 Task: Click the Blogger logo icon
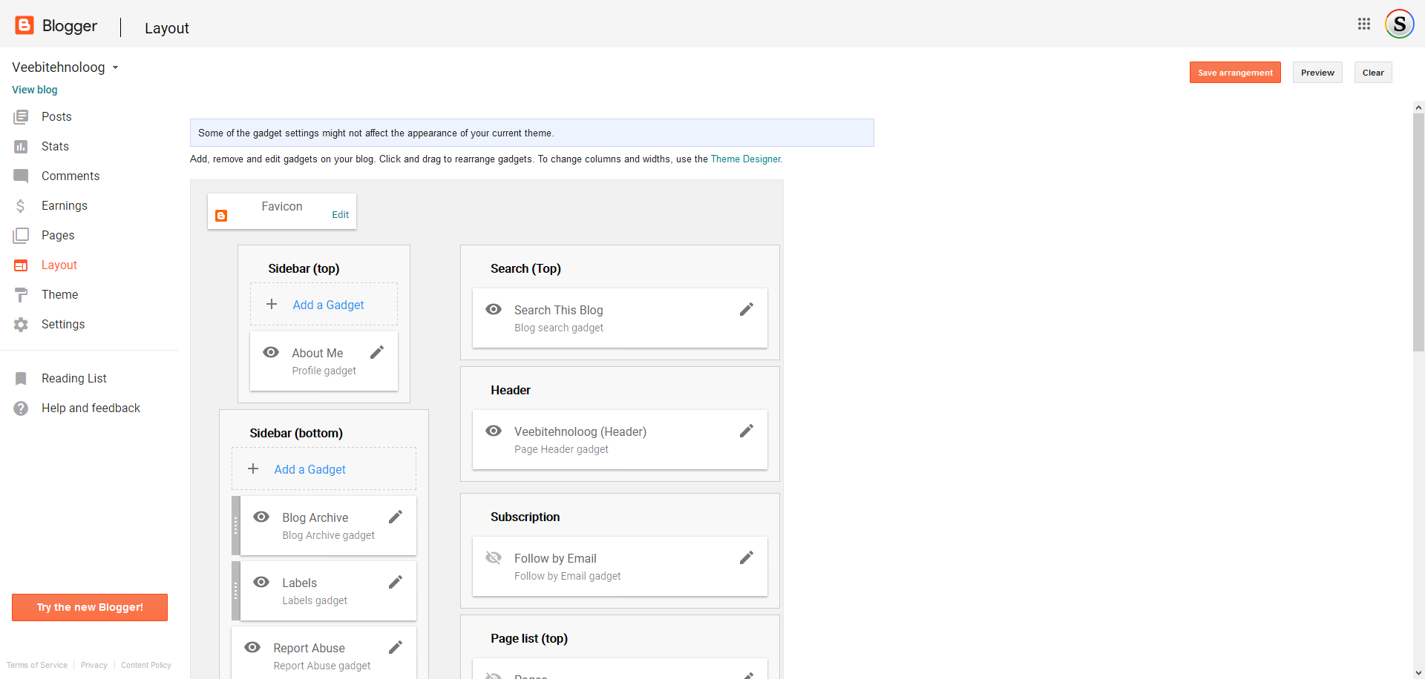24,26
